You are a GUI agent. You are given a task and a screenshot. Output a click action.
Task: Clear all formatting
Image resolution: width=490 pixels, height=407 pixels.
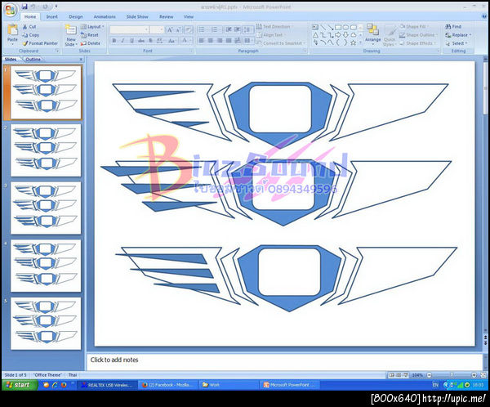[189, 29]
